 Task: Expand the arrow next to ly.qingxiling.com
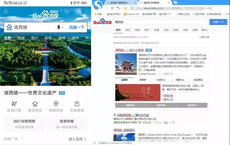[x=160, y=74]
